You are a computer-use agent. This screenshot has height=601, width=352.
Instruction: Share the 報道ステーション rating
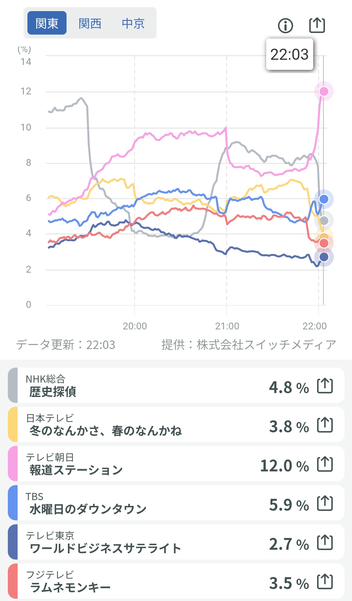[325, 464]
